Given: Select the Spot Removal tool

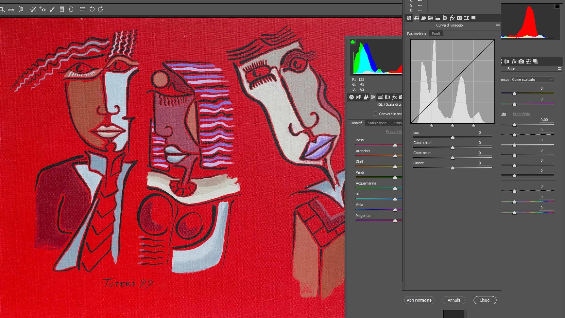Looking at the screenshot, I should 33,9.
